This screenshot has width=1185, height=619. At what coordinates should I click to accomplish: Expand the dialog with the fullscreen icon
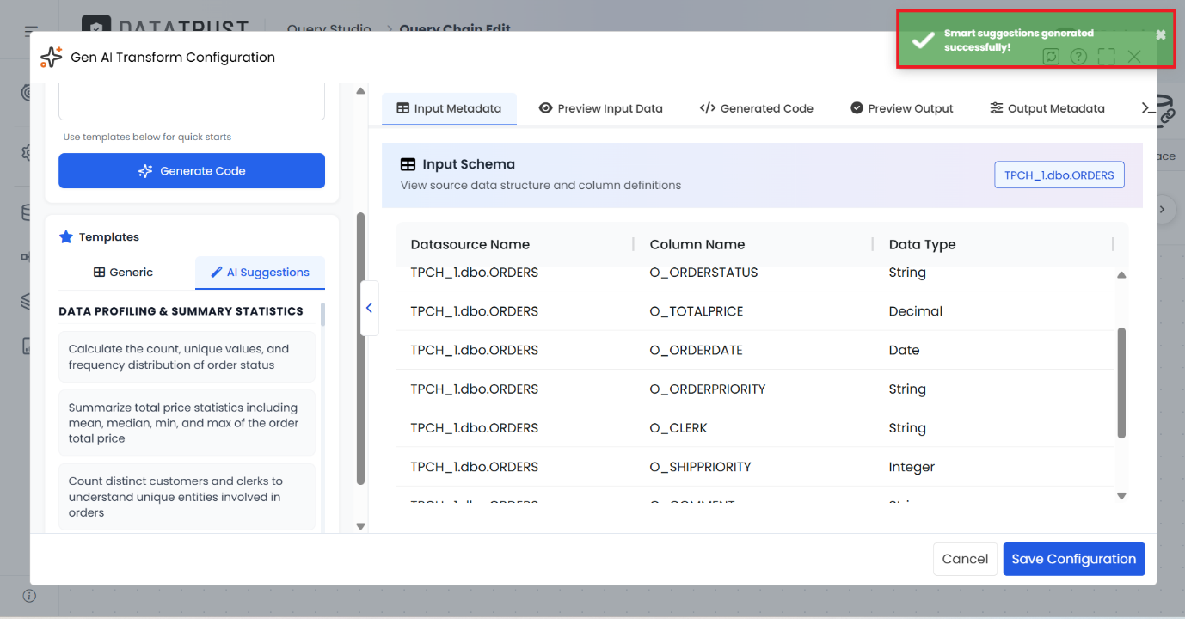(1107, 57)
